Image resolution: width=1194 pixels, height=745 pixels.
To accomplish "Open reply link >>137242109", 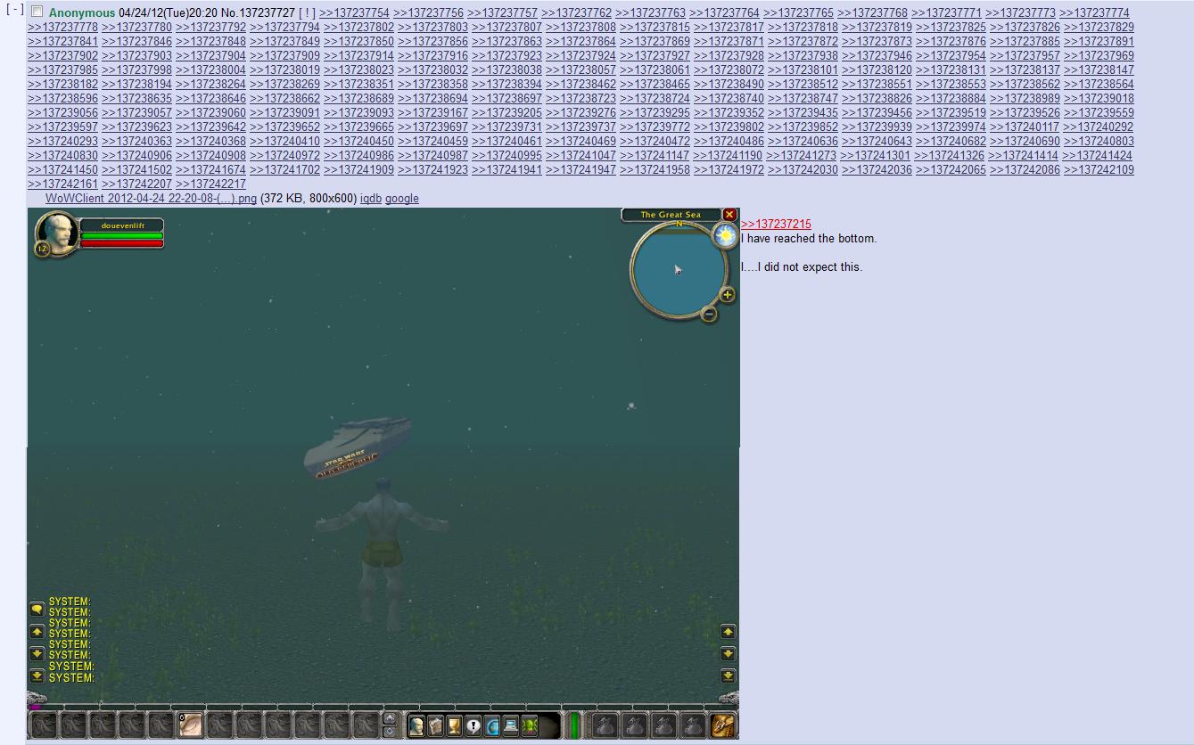I will click(x=1099, y=170).
